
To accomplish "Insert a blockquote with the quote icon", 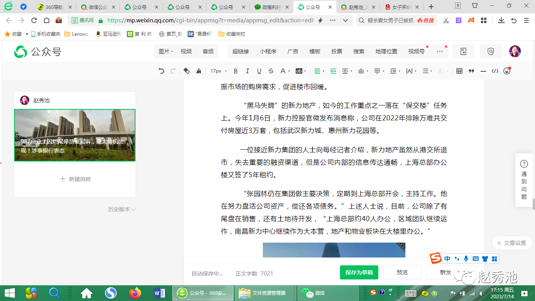I will (x=471, y=71).
